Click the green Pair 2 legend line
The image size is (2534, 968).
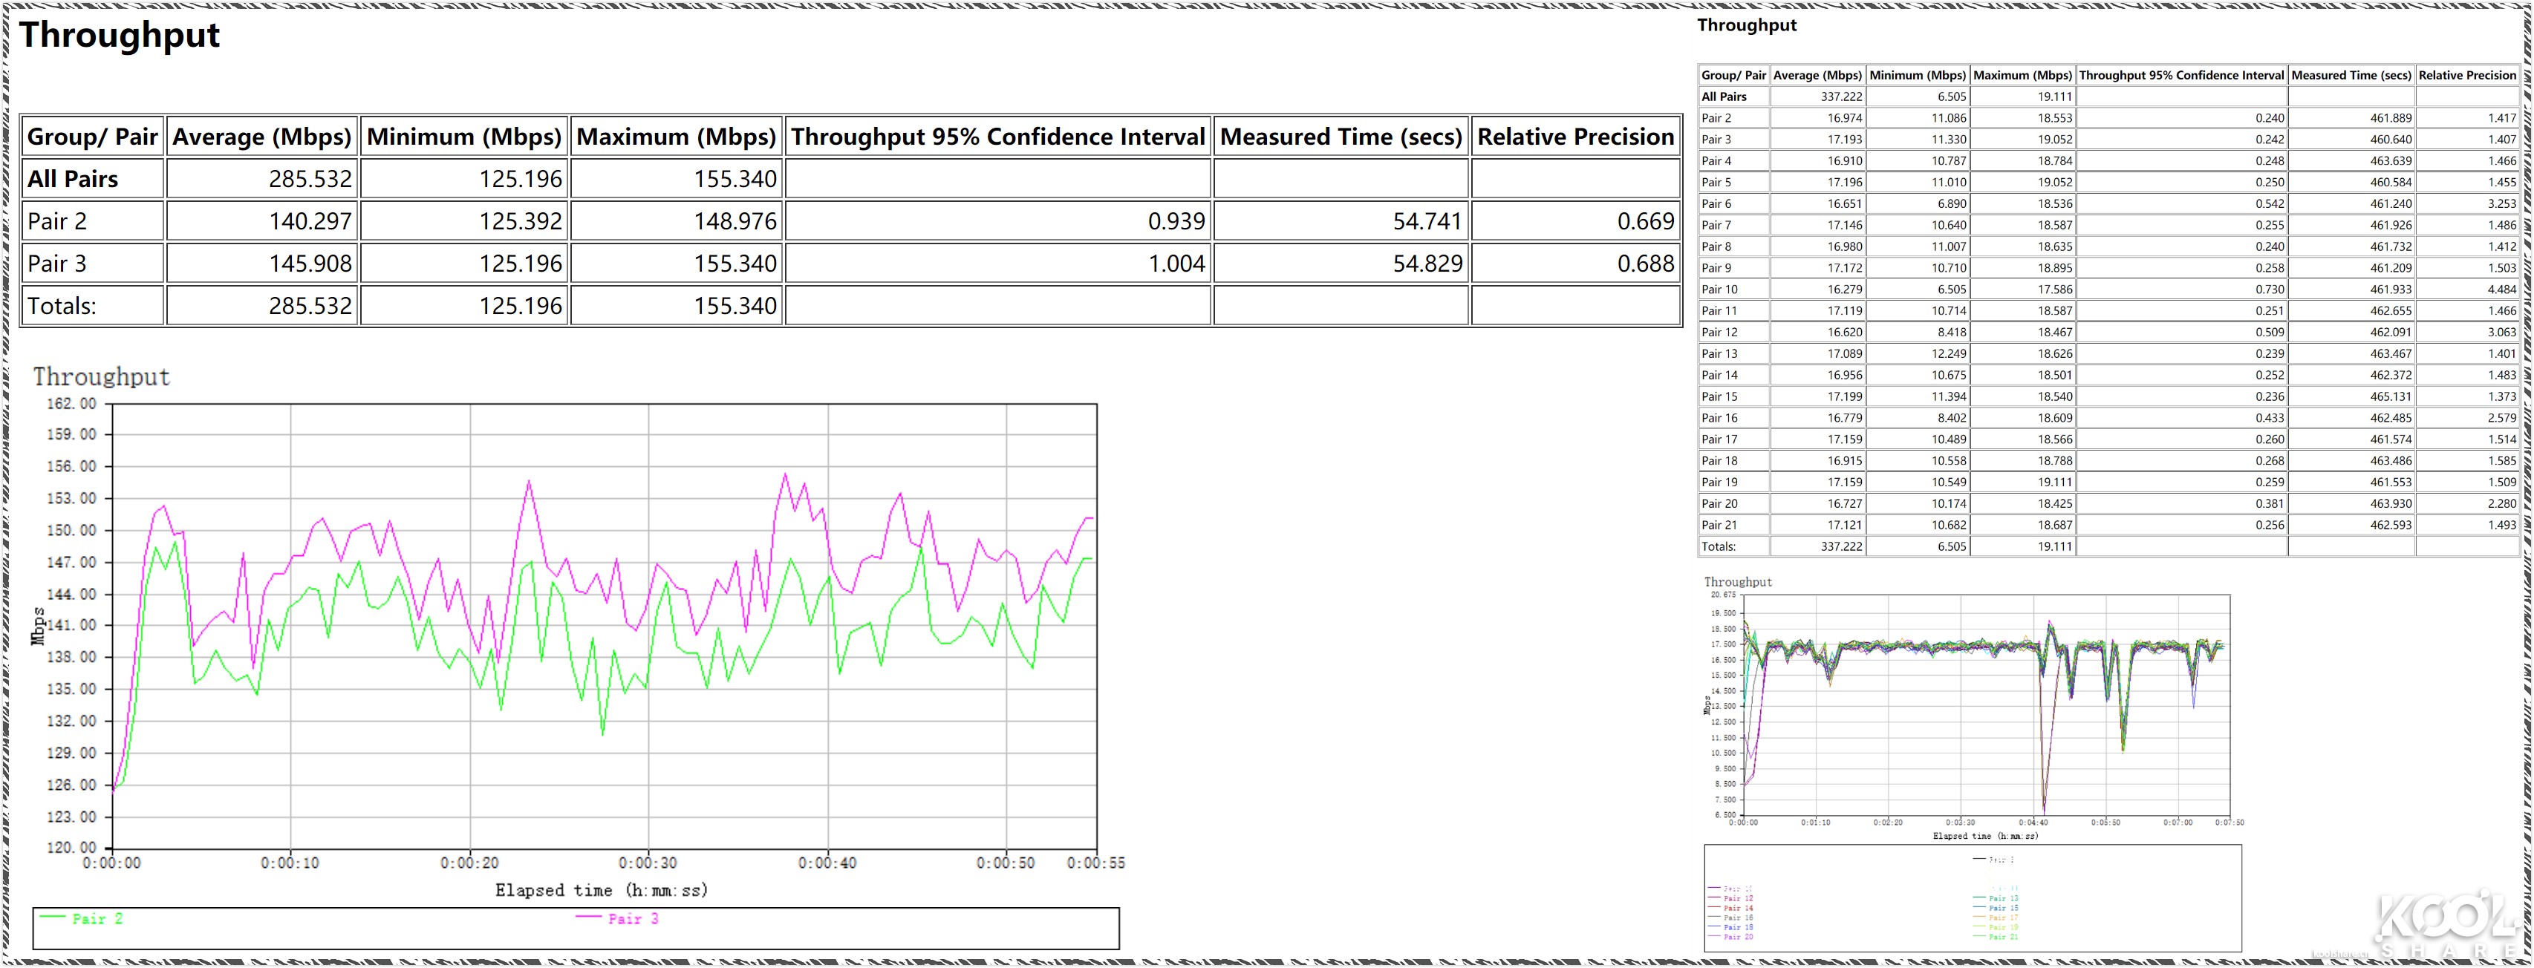(x=53, y=918)
